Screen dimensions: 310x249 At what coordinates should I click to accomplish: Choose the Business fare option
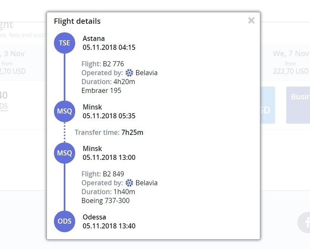pyautogui.click(x=299, y=105)
